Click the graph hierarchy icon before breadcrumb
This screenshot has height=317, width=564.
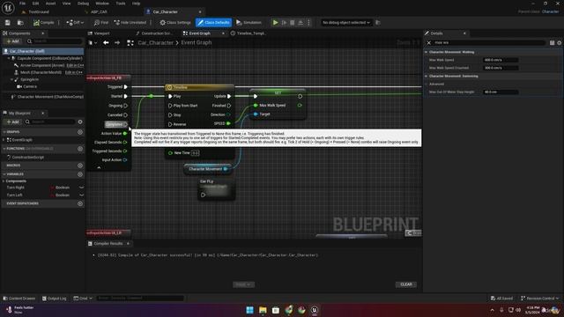(x=130, y=43)
